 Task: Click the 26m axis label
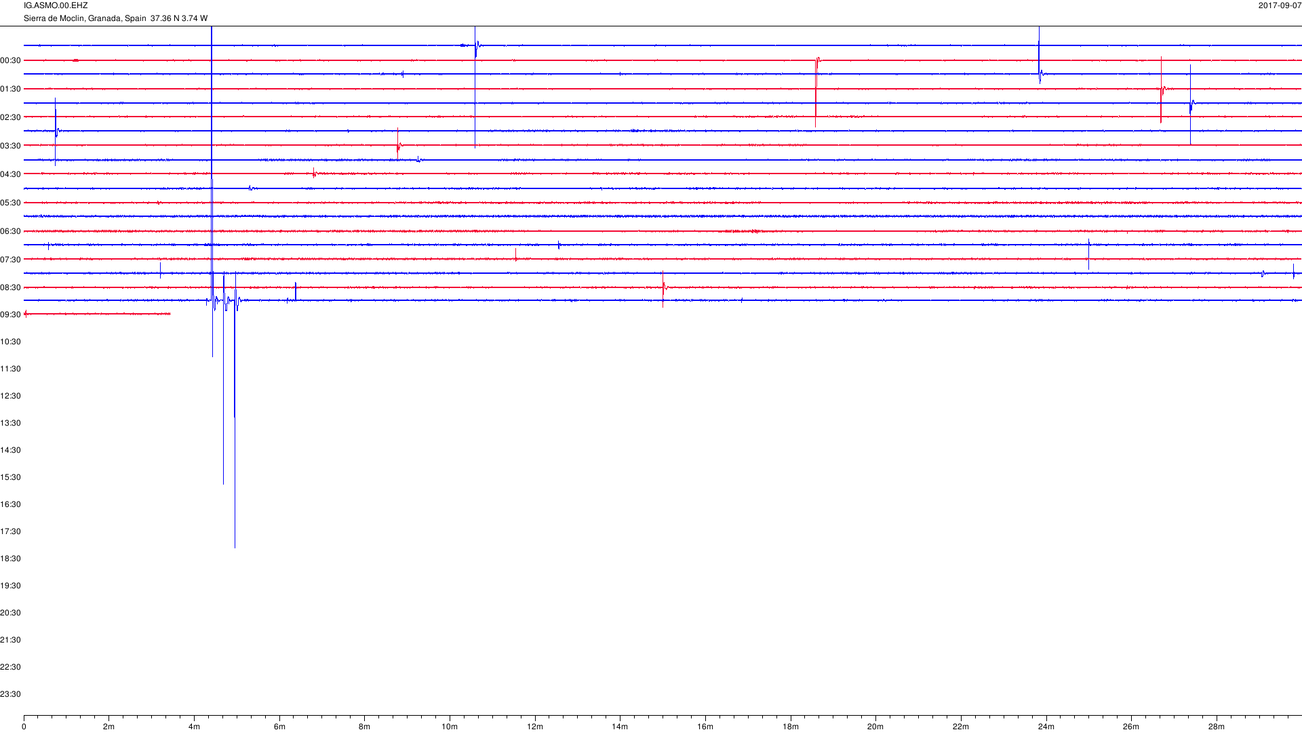[x=1131, y=727]
